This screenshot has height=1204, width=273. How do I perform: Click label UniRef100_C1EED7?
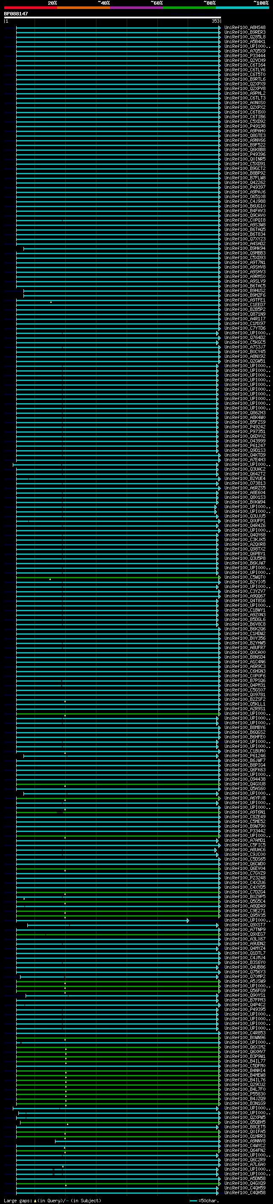pos(245,305)
